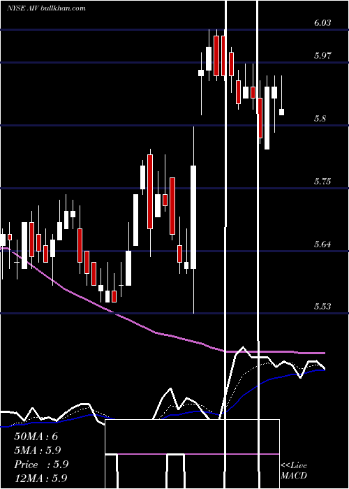
Task: Click the Price : 5.9 readout
Action: [41, 465]
